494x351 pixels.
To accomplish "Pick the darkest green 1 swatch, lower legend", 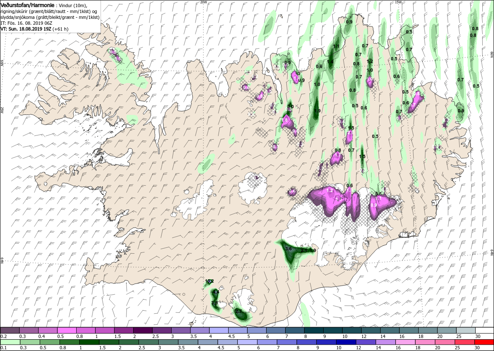I will [89, 343].
